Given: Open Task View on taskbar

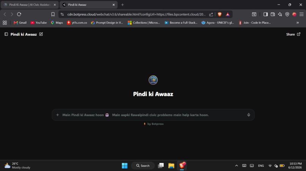Looking at the screenshot, I should click(x=161, y=166).
